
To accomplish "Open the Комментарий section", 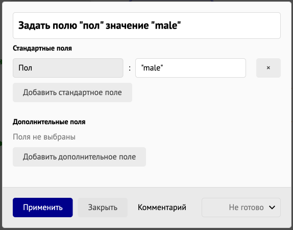I will pyautogui.click(x=162, y=208).
